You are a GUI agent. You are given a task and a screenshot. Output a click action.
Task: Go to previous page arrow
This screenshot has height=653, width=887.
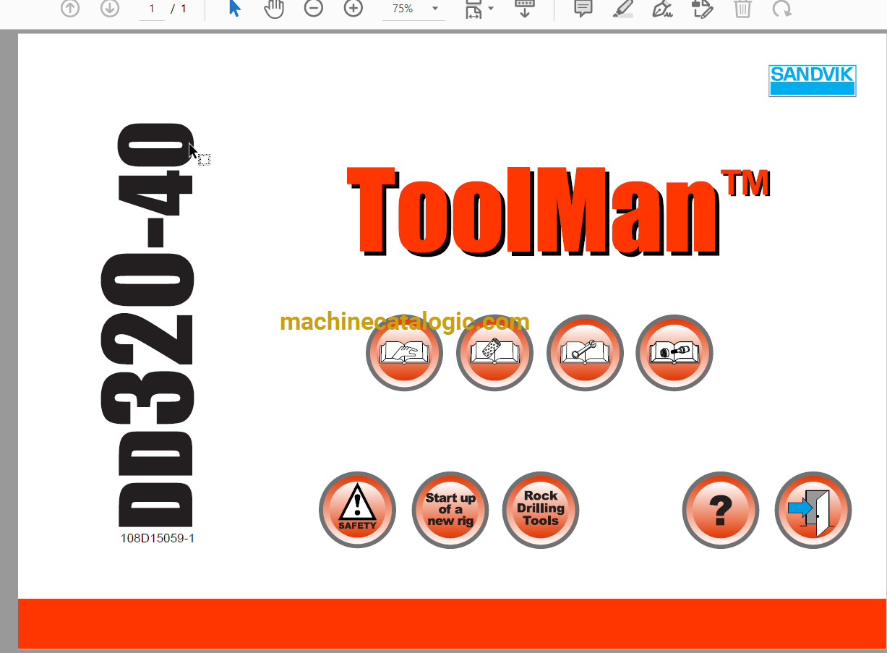tap(70, 9)
